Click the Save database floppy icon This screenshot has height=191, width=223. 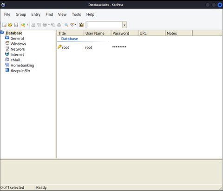[16, 25]
